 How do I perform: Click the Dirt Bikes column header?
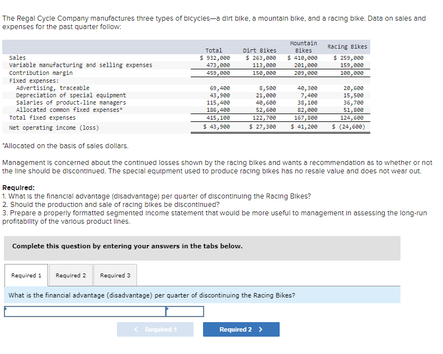[260, 50]
